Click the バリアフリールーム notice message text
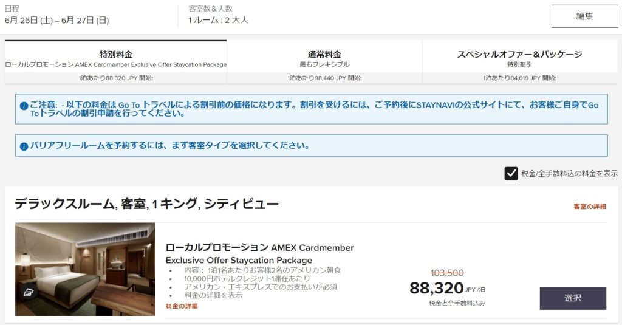The image size is (622, 325). [x=170, y=146]
